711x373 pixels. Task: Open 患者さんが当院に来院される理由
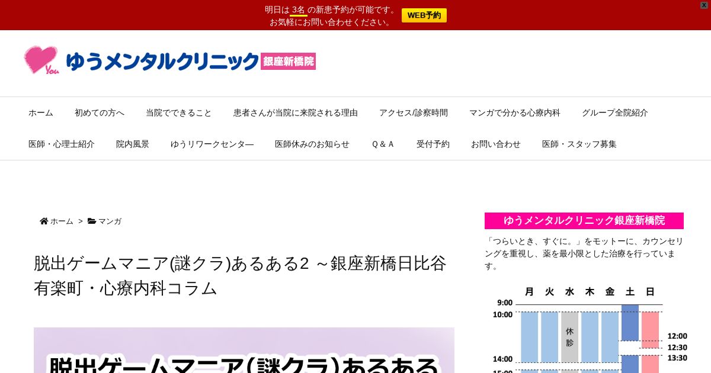pos(296,112)
